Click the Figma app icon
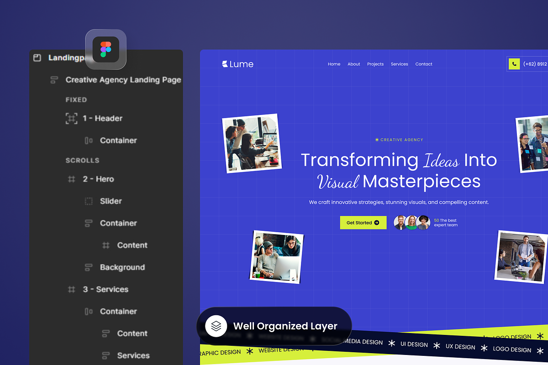548x365 pixels. point(106,49)
